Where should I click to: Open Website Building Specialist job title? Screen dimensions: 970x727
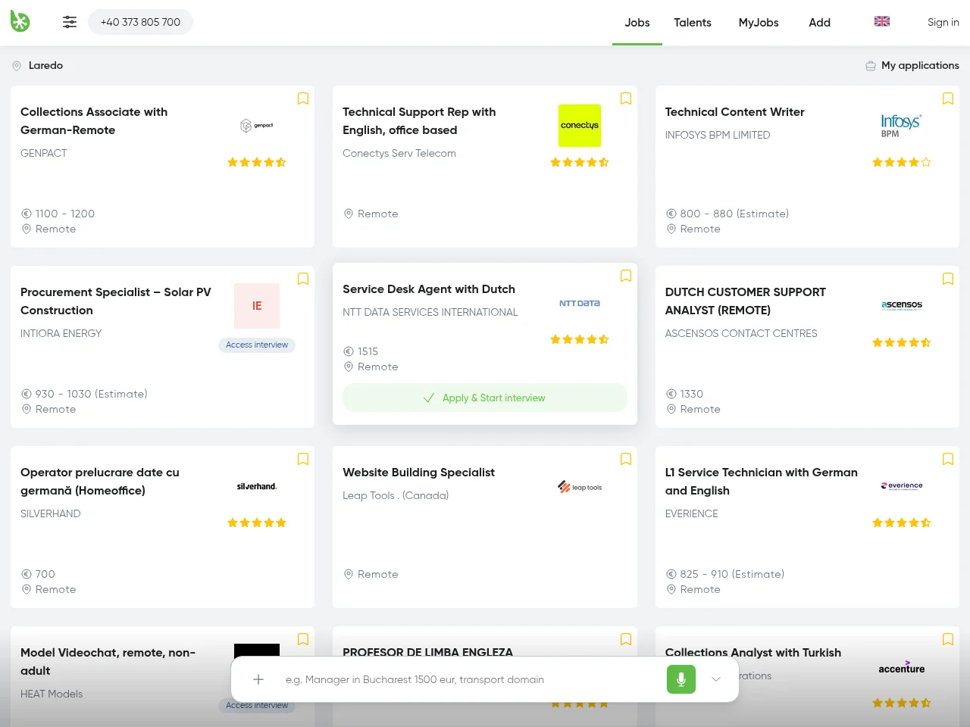coord(418,473)
